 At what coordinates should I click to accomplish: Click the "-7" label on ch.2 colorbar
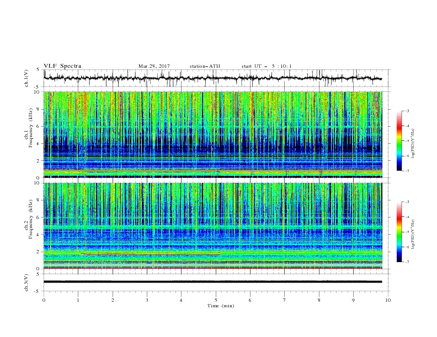click(x=407, y=262)
